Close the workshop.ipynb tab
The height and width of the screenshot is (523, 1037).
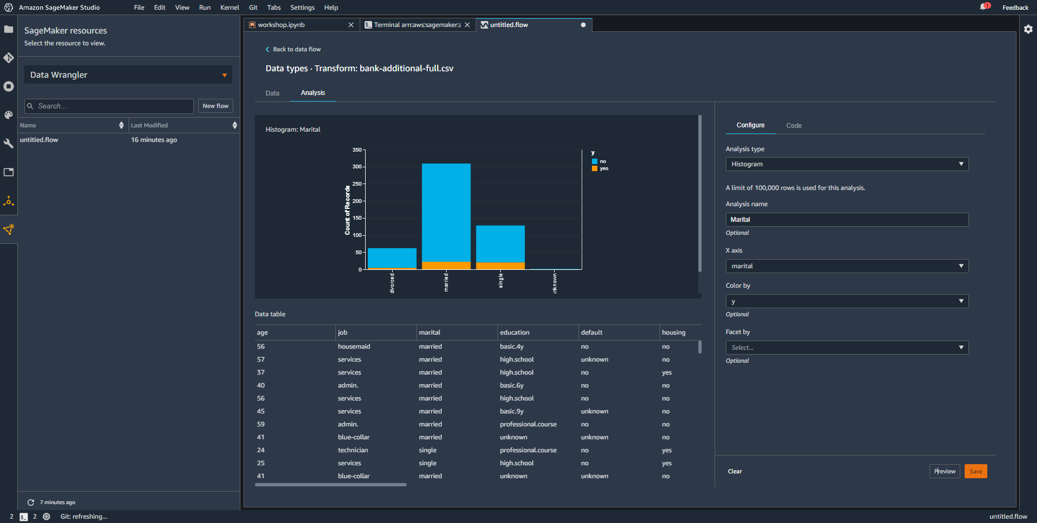click(x=351, y=25)
